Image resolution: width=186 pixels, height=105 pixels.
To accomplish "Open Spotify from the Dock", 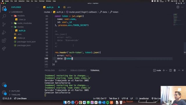I will click(x=108, y=102).
